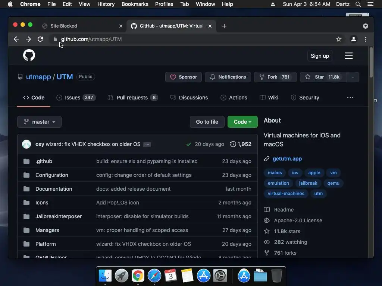The height and width of the screenshot is (286, 382).
Task: Open Chrome three-dot menu
Action: pyautogui.click(x=366, y=39)
